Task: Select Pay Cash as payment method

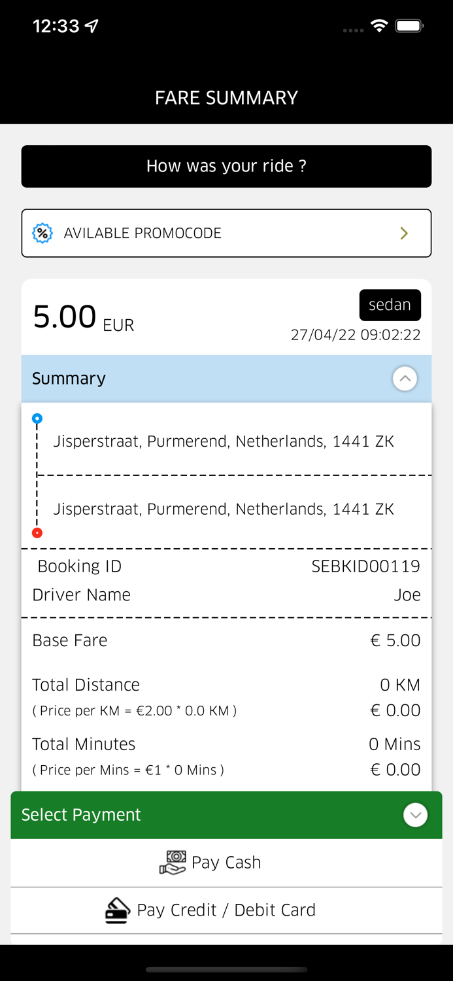Action: tap(226, 861)
